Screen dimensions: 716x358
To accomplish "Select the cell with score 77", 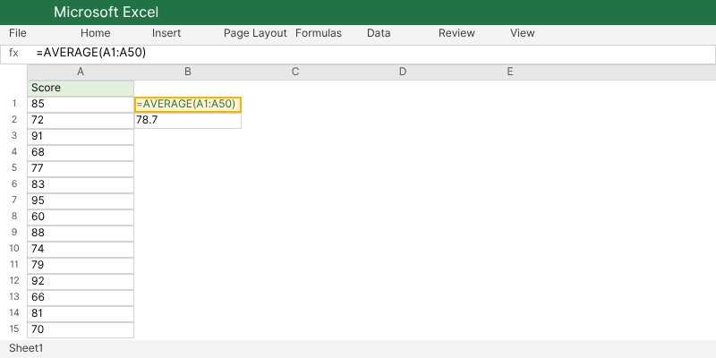I will [x=81, y=169].
